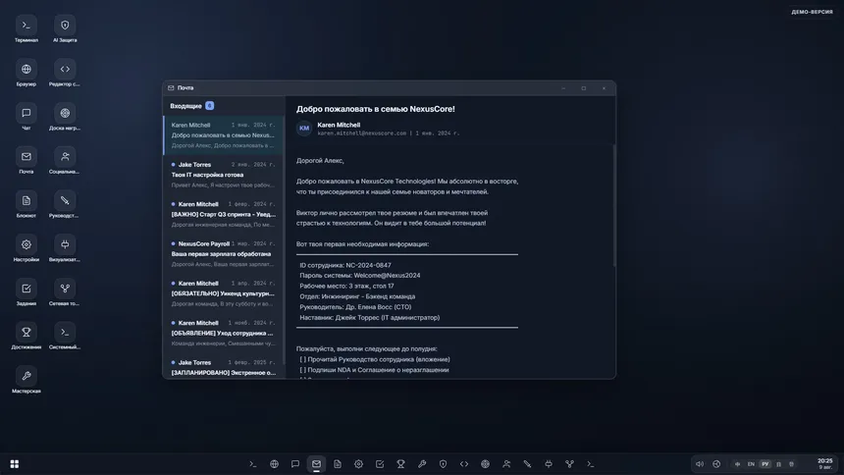Click the "Пароль системы: Welcome@Nexus2024" line
This screenshot has height=475, width=844.
(359, 275)
